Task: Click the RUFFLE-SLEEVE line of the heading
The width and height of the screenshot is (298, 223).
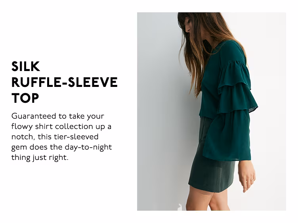Action: pyautogui.click(x=65, y=82)
